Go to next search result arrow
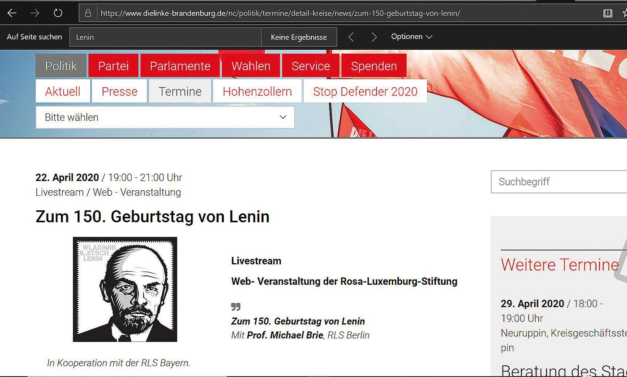 (x=374, y=37)
